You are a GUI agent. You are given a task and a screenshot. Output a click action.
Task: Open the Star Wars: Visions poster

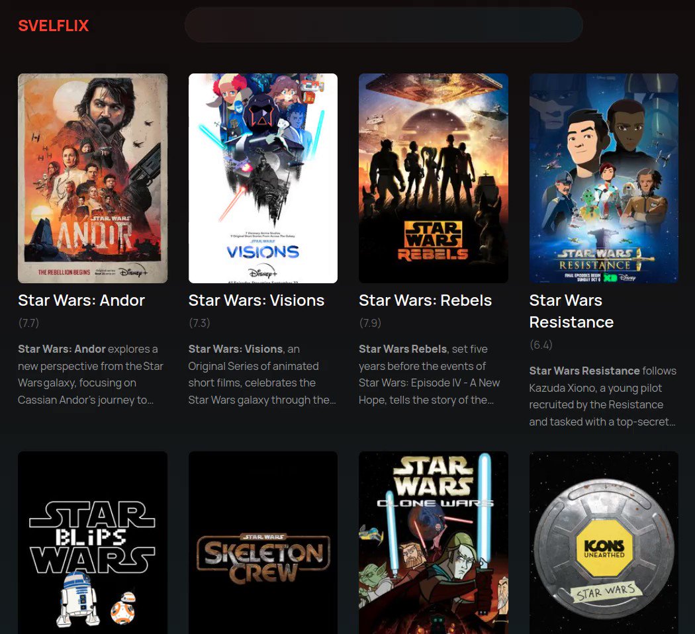click(x=263, y=178)
